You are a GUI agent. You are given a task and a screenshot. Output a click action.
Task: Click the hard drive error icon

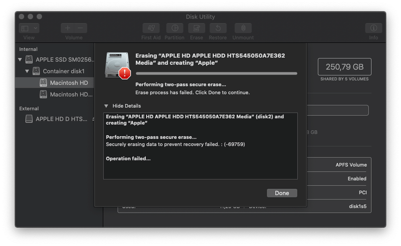(x=118, y=66)
